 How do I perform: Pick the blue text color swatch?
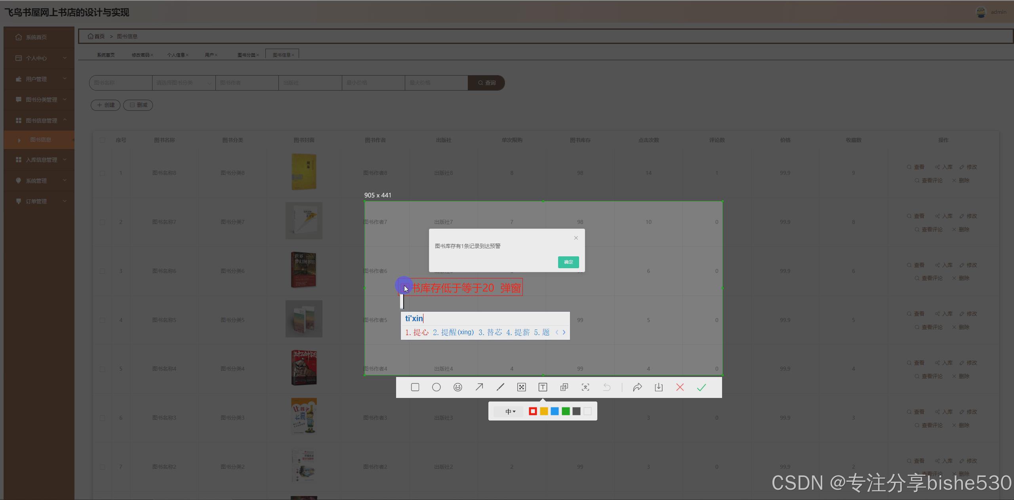(555, 411)
